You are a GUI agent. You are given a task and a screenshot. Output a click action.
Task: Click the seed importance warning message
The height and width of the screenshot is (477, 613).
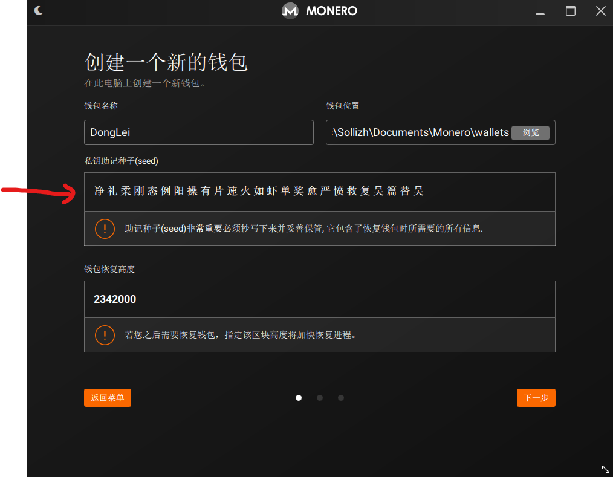[303, 229]
